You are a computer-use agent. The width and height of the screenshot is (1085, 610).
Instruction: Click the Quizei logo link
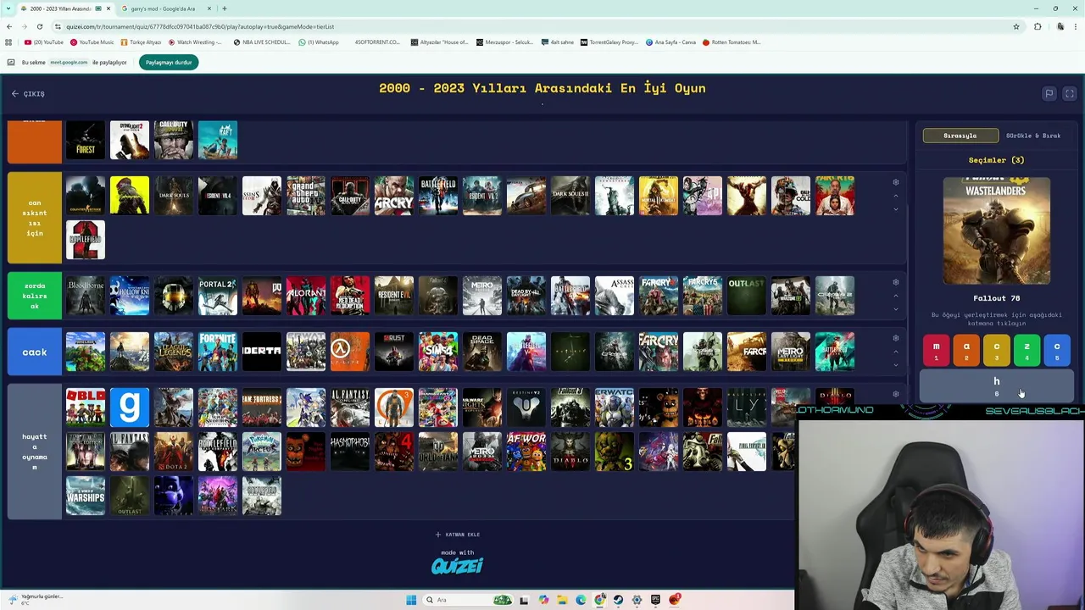[x=458, y=566]
